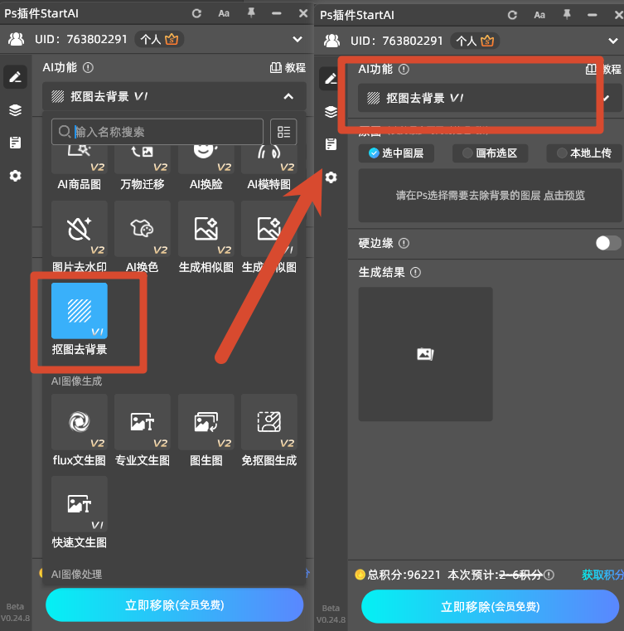This screenshot has width=624, height=631.
Task: Expand account chevron in right panel UID bar
Action: pos(612,41)
